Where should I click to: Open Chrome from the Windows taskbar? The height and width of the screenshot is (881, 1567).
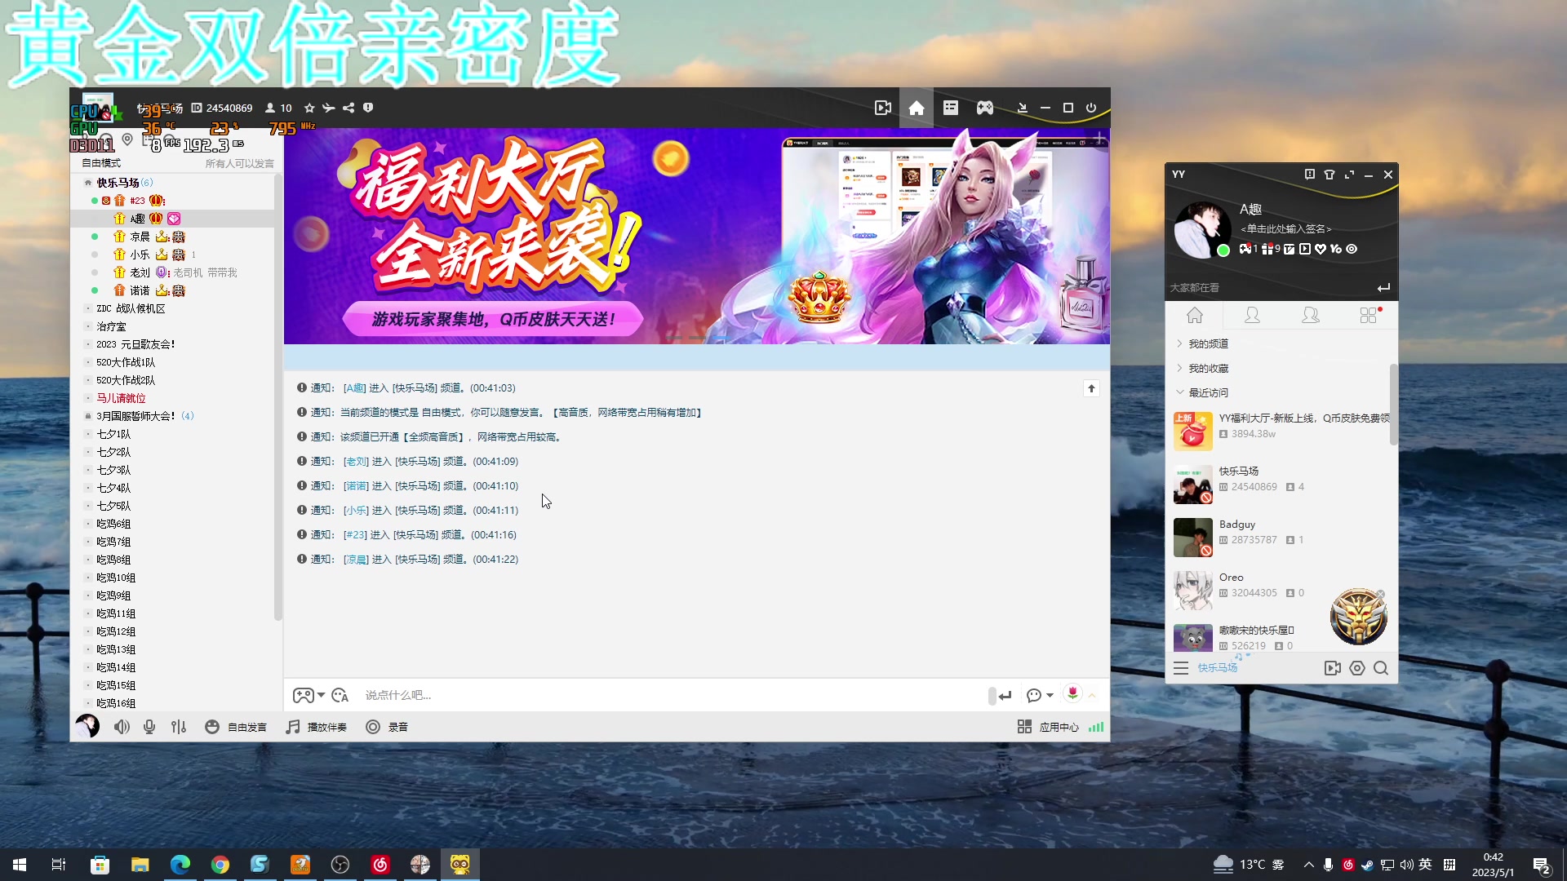tap(220, 865)
